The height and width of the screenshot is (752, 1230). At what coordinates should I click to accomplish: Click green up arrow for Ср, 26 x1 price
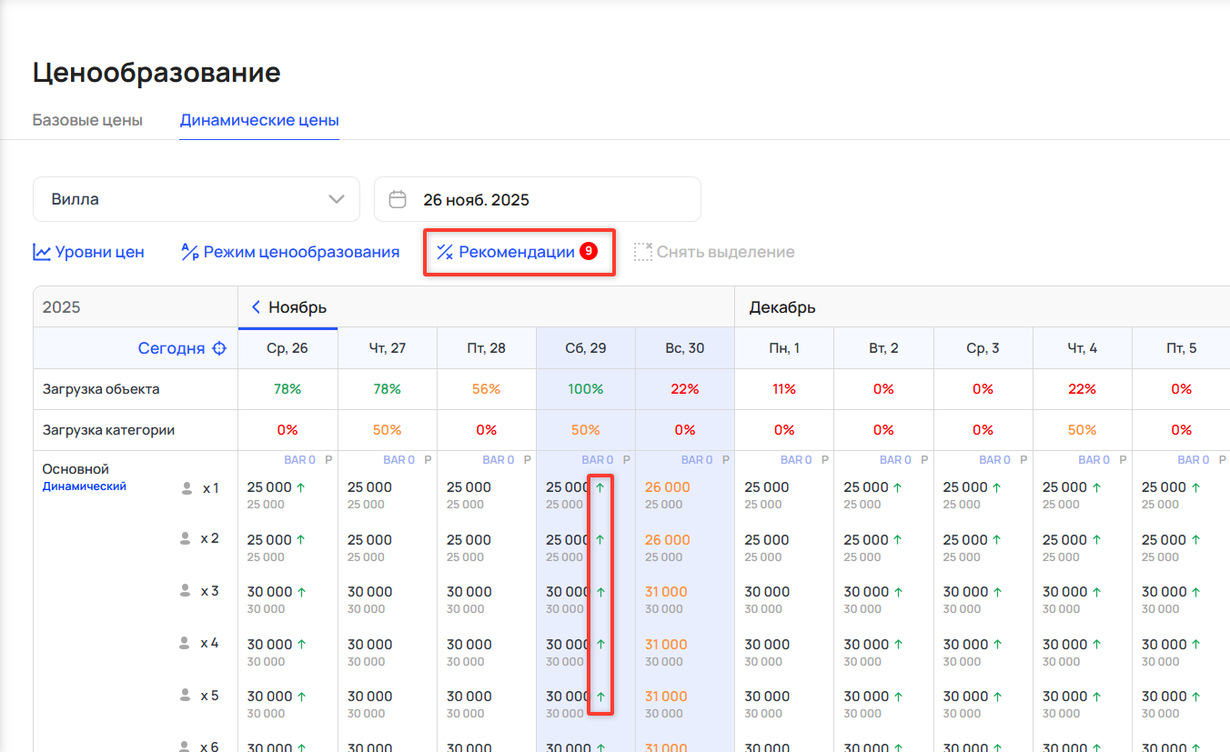(301, 487)
